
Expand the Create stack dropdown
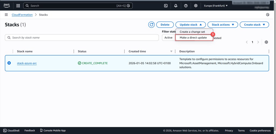(254, 25)
